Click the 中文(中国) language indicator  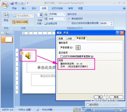tap(47, 110)
